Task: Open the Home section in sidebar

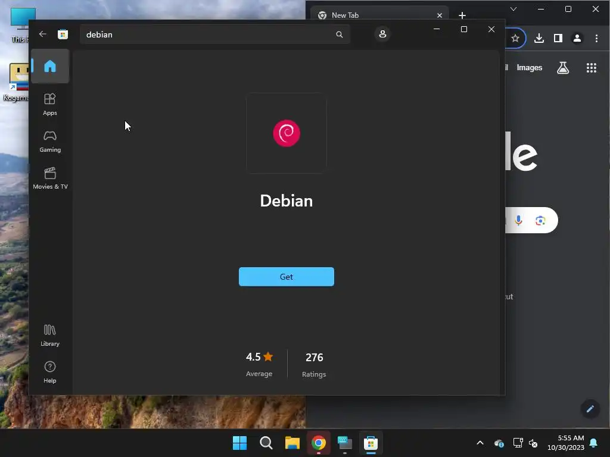Action: pyautogui.click(x=50, y=66)
